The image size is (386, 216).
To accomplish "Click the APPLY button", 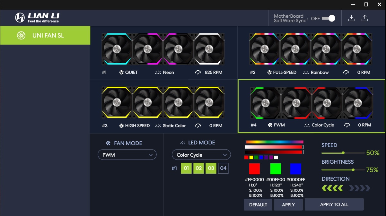I will pyautogui.click(x=288, y=205).
